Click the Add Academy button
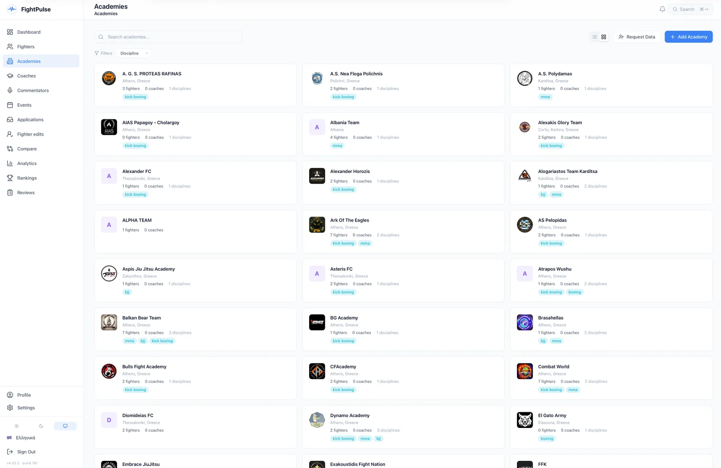 coord(689,37)
